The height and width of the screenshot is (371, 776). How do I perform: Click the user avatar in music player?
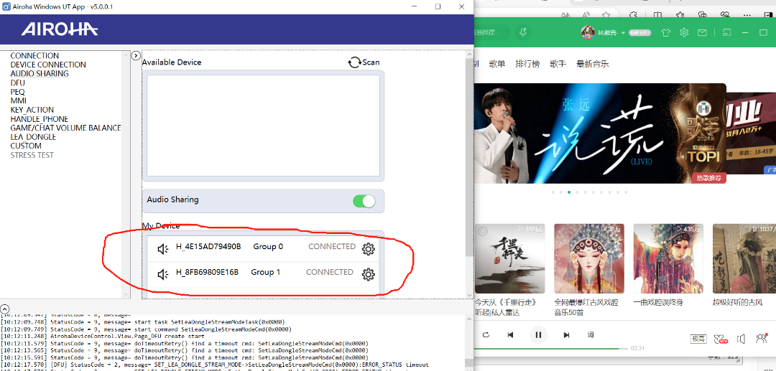(x=588, y=32)
